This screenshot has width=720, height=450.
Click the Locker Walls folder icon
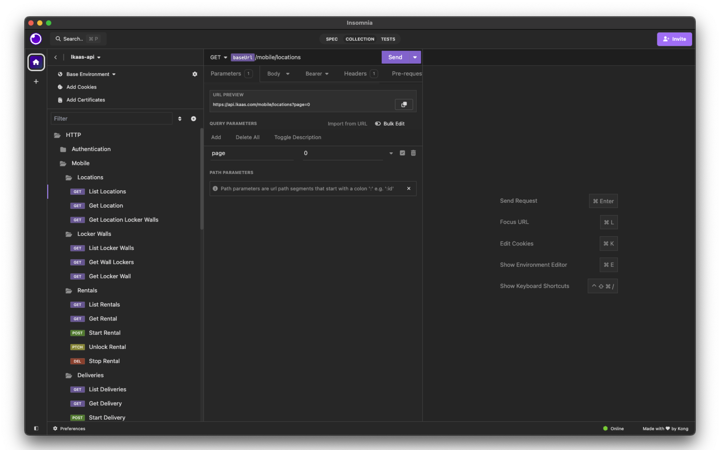coord(69,234)
